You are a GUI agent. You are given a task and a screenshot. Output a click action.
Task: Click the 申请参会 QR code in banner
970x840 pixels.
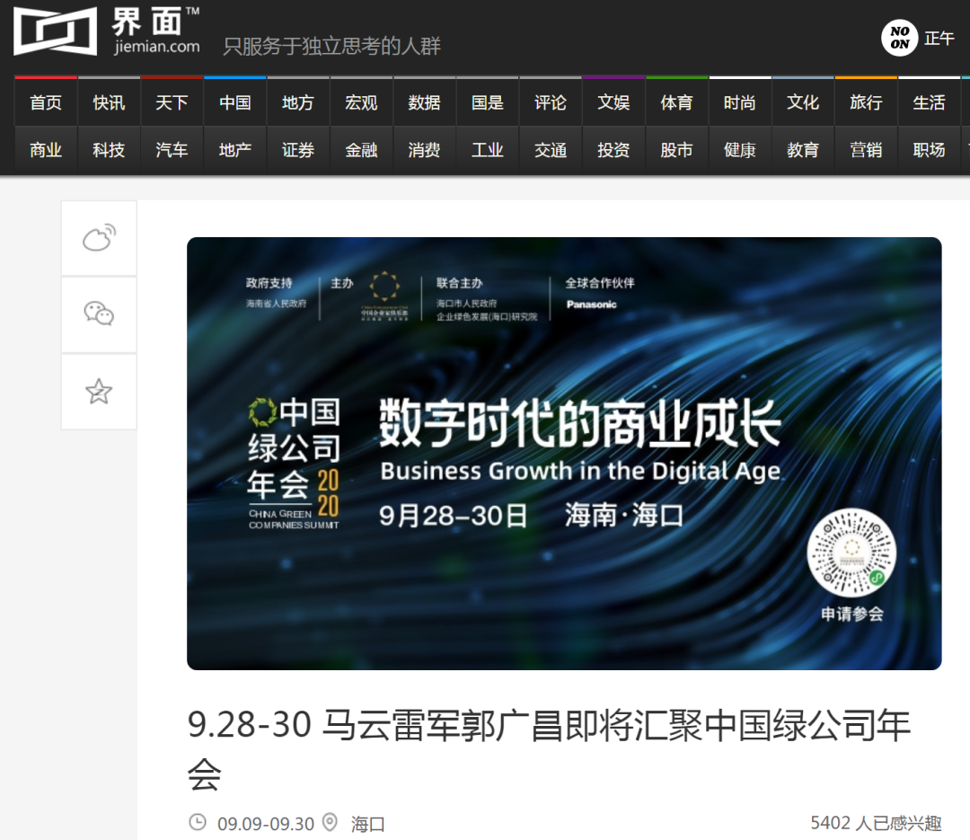pyautogui.click(x=851, y=553)
